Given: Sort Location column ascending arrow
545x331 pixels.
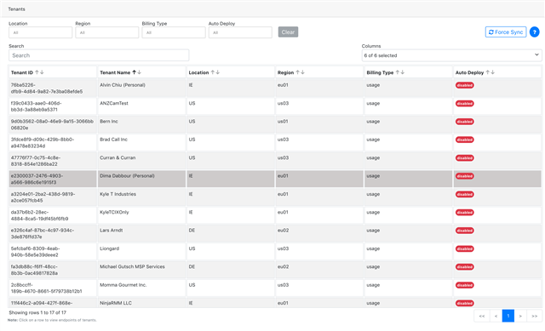Looking at the screenshot, I should 213,72.
